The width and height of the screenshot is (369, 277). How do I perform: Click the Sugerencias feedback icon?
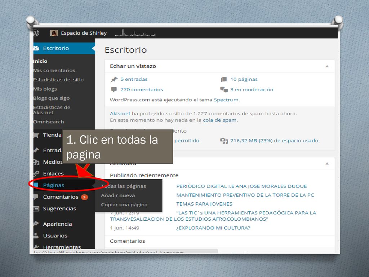coord(36,209)
